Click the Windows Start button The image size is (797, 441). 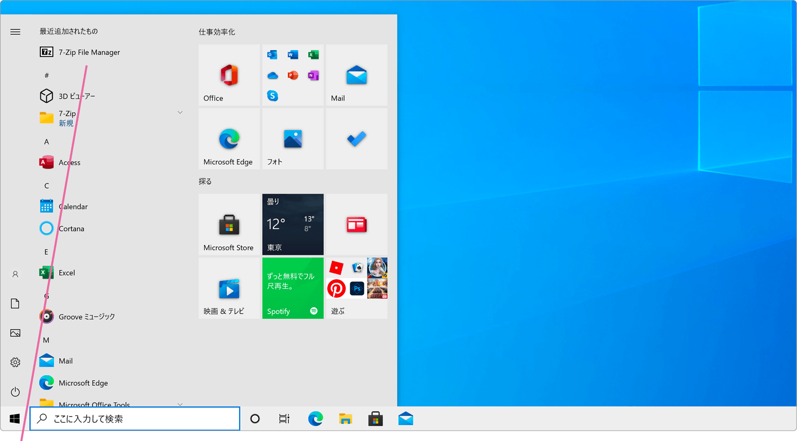click(15, 419)
